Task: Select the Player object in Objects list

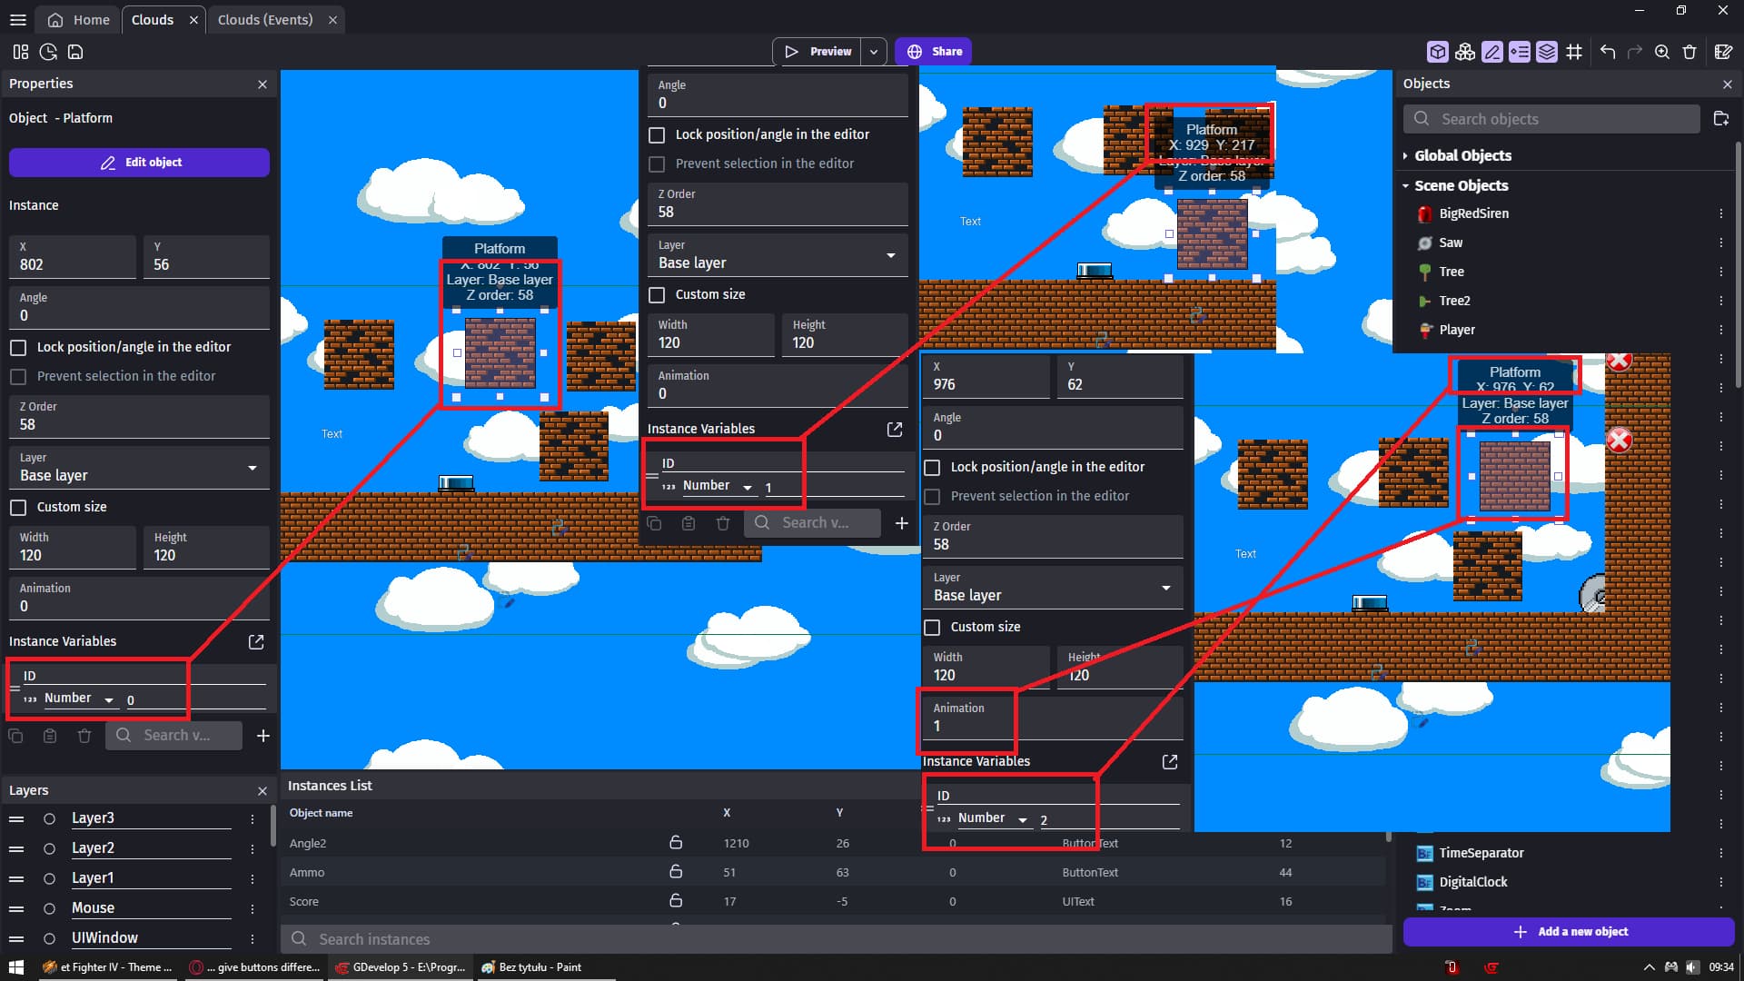Action: pos(1457,330)
